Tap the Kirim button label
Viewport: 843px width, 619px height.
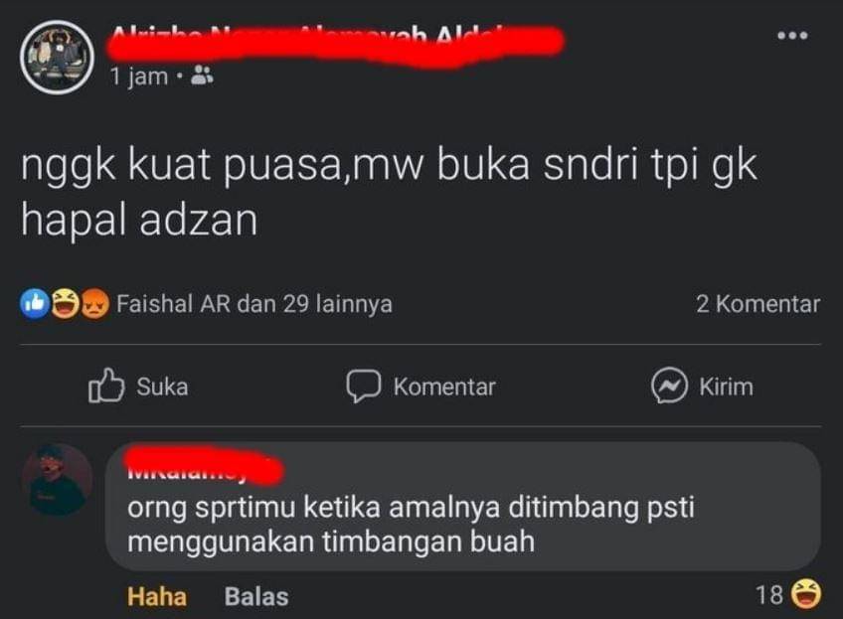tap(726, 387)
